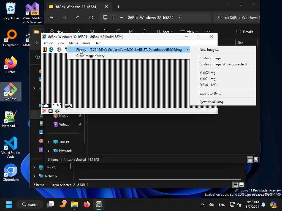
Task: Open the Notepad++ desktop shortcut
Action: click(11, 119)
